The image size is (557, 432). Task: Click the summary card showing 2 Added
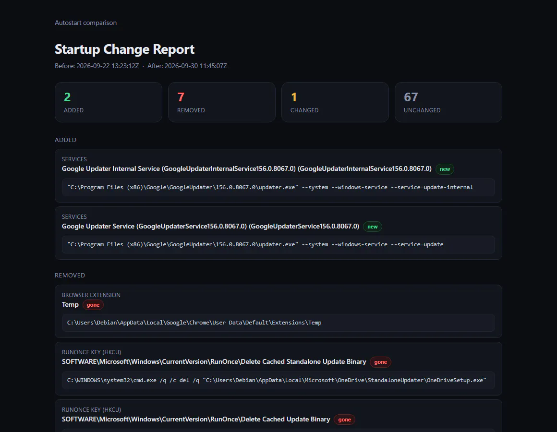tap(109, 102)
